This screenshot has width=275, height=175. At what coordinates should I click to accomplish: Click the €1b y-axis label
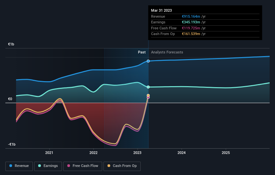(11, 44)
